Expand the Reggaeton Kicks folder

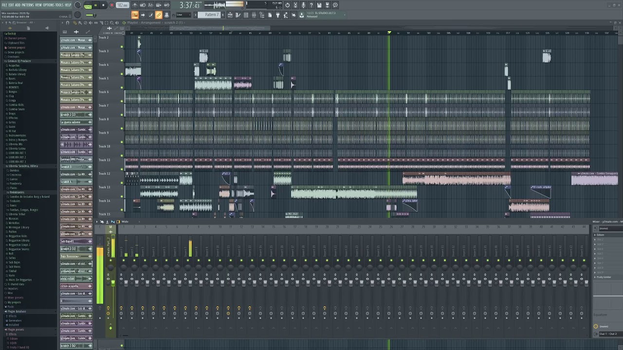tap(18, 236)
